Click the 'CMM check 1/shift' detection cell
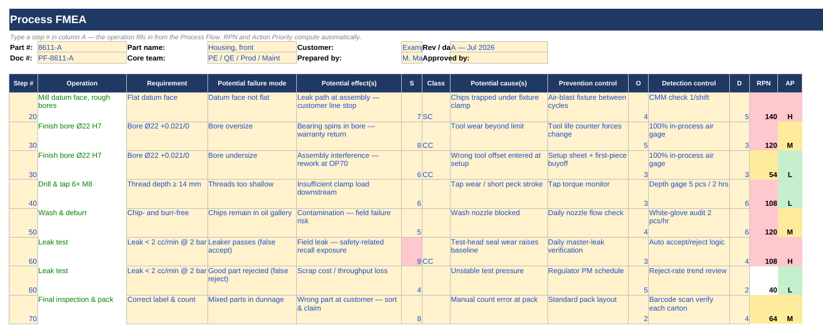Image resolution: width=823 pixels, height=333 pixels. 689,107
